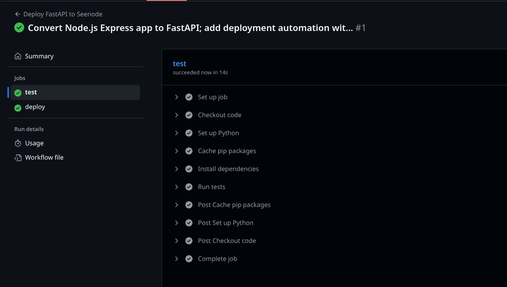This screenshot has height=287, width=507.
Task: Expand the Checkout code step chevron
Action: click(x=177, y=115)
